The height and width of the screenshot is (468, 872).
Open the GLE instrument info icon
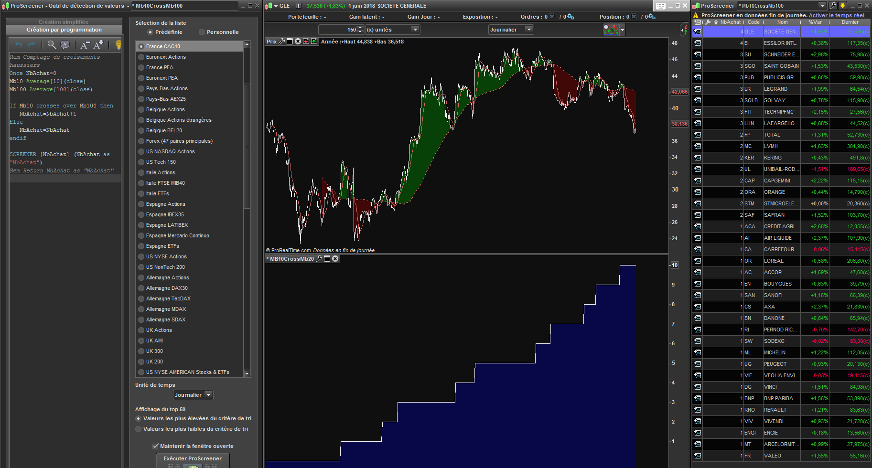click(299, 6)
